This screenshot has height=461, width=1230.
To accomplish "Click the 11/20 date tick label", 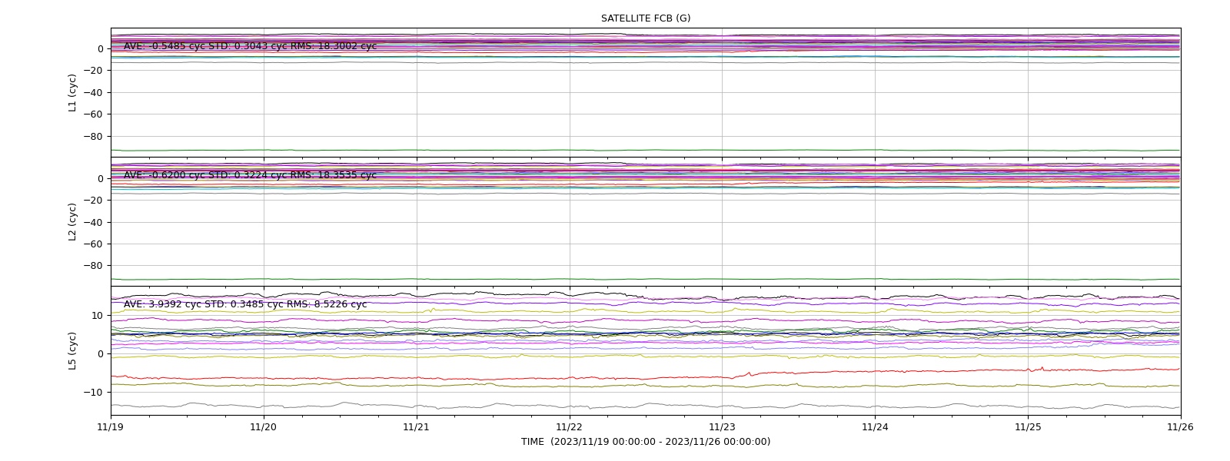I will point(264,427).
